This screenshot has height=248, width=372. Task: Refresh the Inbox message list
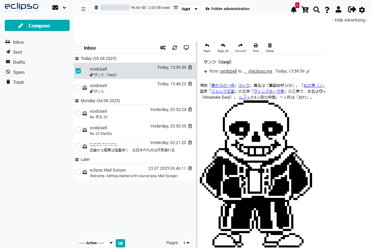tap(175, 48)
